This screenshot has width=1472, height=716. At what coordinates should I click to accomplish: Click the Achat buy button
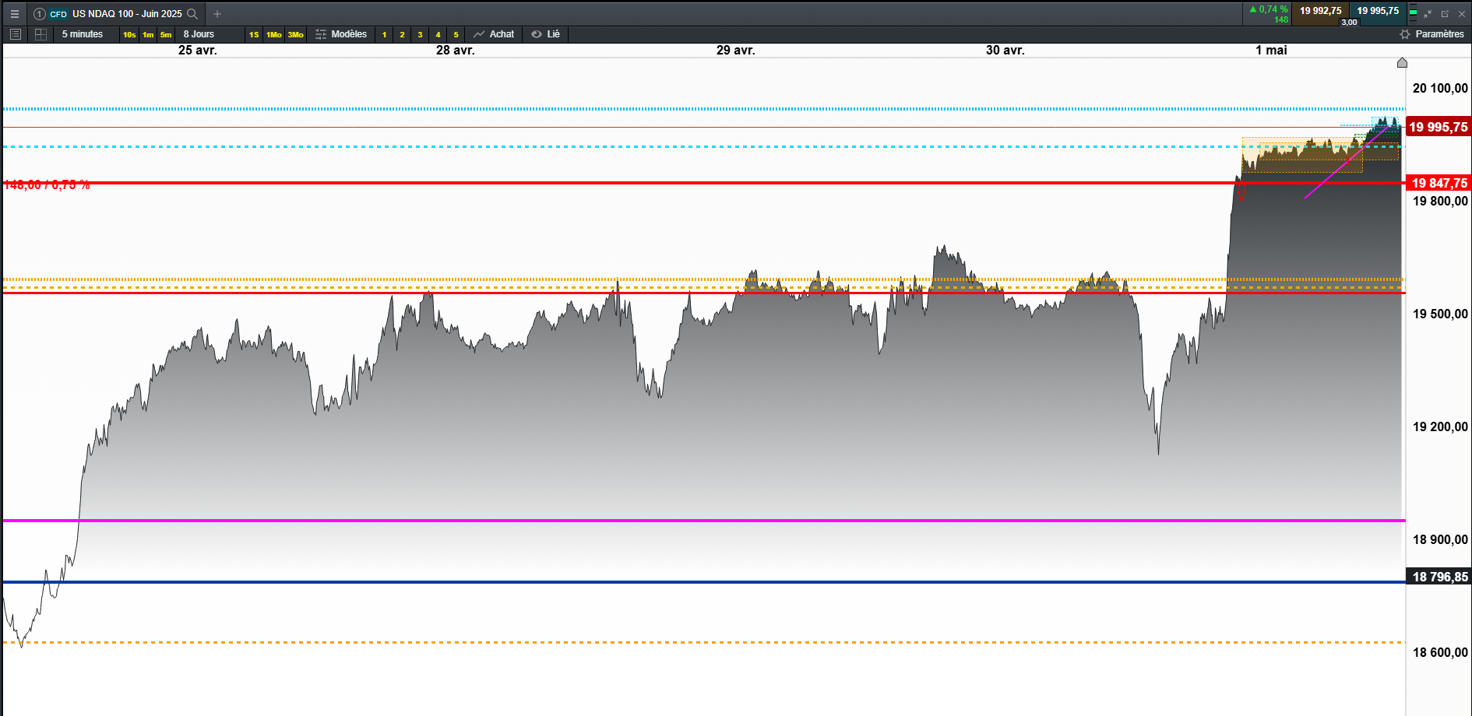494,34
